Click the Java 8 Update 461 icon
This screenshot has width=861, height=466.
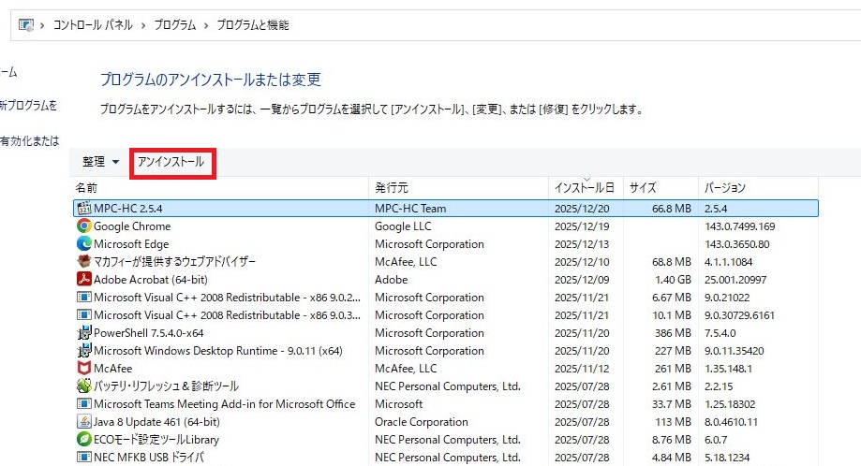83,421
